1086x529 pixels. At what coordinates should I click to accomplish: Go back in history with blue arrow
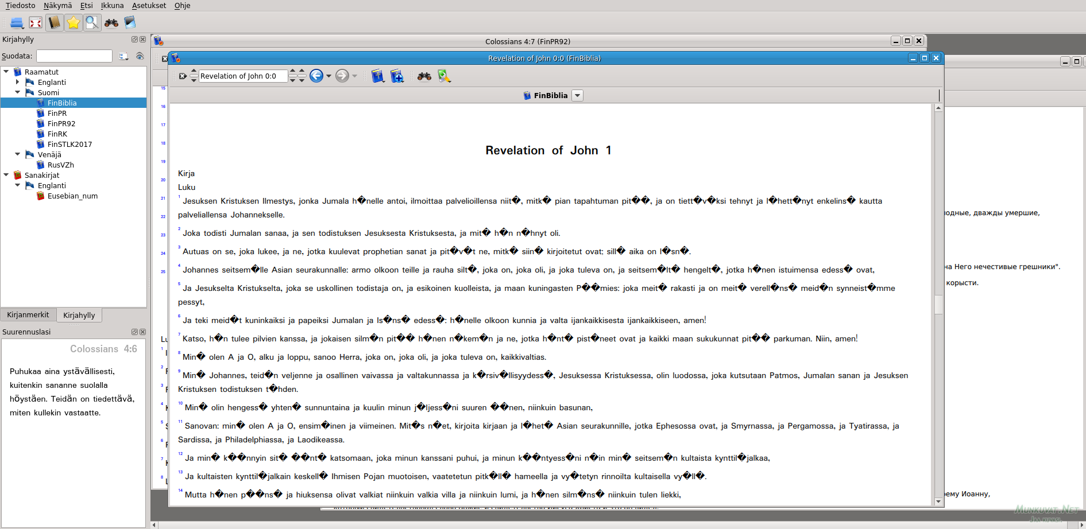tap(316, 76)
